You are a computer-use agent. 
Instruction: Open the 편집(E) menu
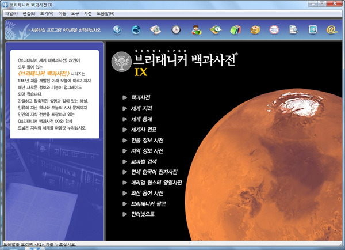coord(29,13)
